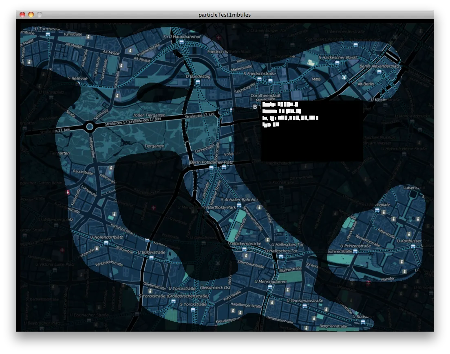The height and width of the screenshot is (354, 450).
Task: Click the U Bülowstraße station icon
Action: click(151, 258)
